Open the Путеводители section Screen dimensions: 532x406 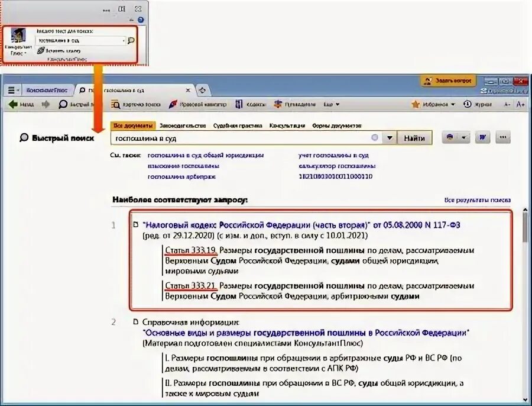pos(295,104)
